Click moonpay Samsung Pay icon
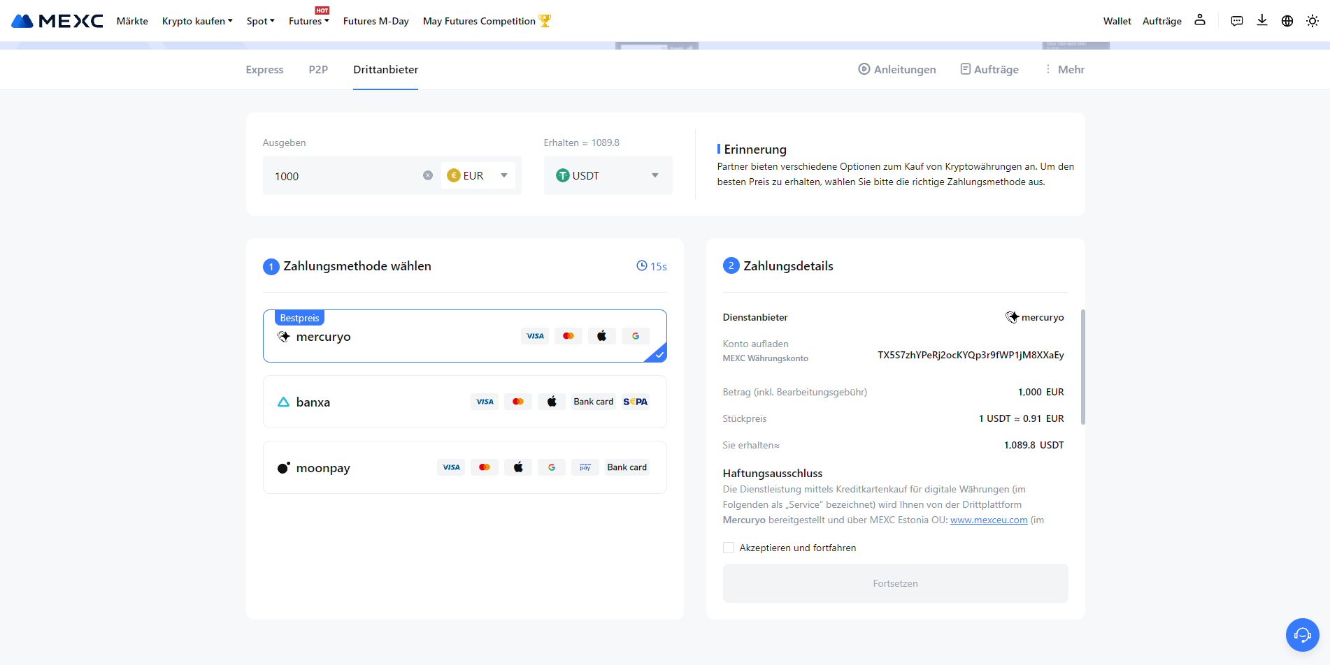This screenshot has width=1330, height=665. coord(585,467)
